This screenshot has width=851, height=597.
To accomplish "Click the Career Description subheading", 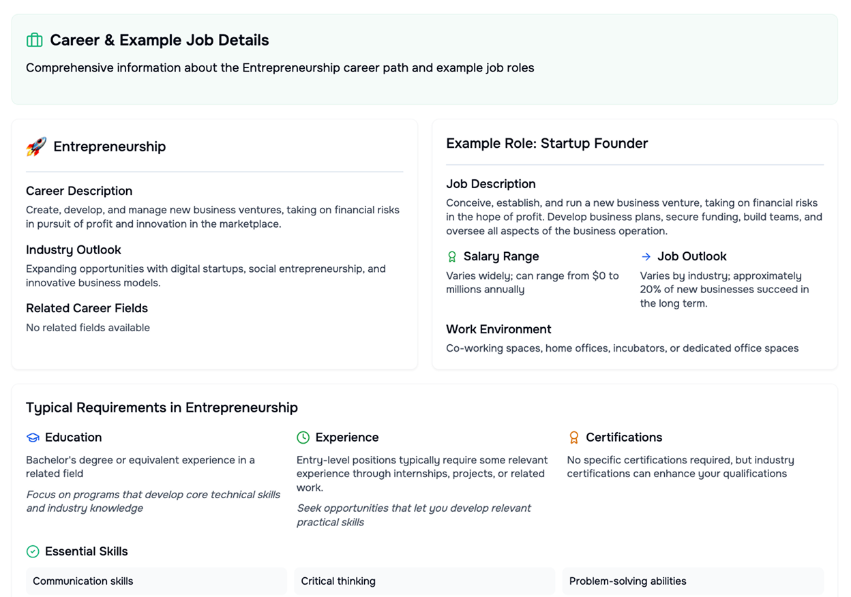I will pyautogui.click(x=79, y=191).
